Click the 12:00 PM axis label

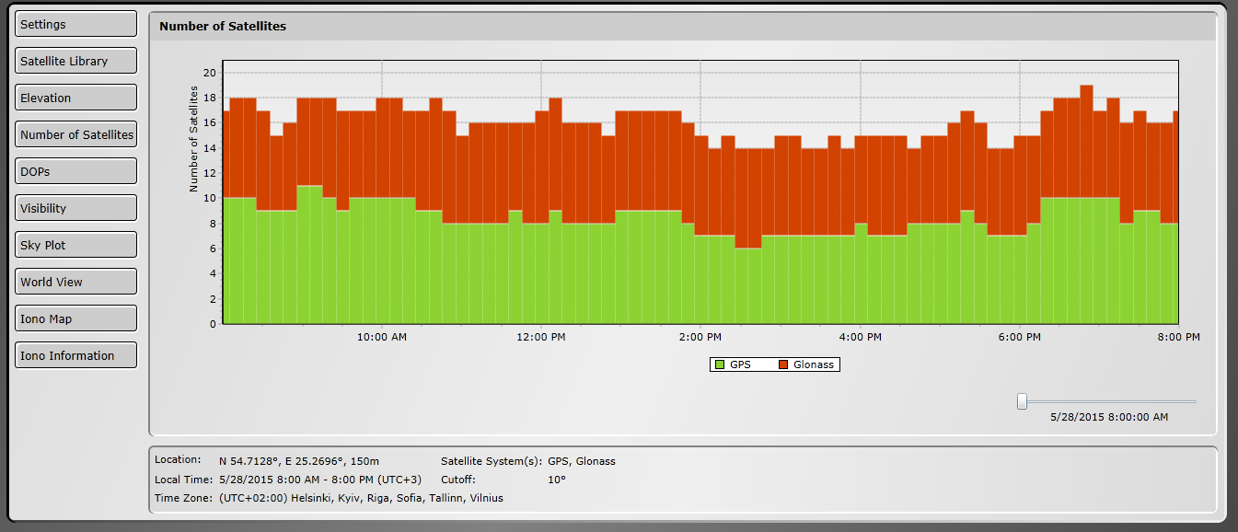coord(540,338)
